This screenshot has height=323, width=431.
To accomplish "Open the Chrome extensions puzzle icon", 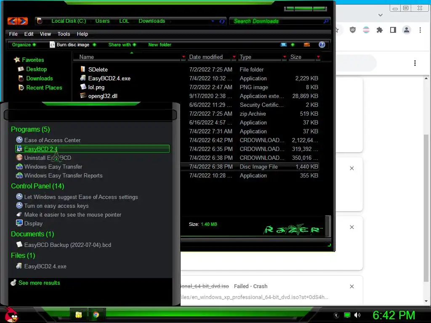I will click(379, 30).
